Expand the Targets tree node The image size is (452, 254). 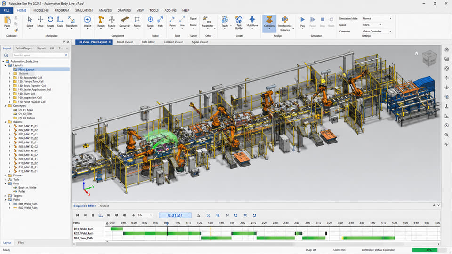(x=6, y=196)
